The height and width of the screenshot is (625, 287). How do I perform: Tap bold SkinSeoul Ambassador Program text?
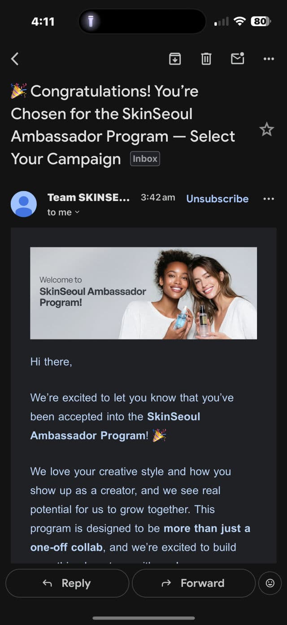click(115, 426)
